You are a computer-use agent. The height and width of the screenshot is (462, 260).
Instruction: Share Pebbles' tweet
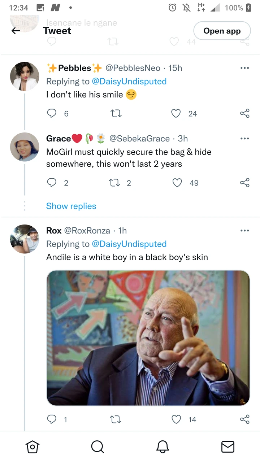coord(245,114)
